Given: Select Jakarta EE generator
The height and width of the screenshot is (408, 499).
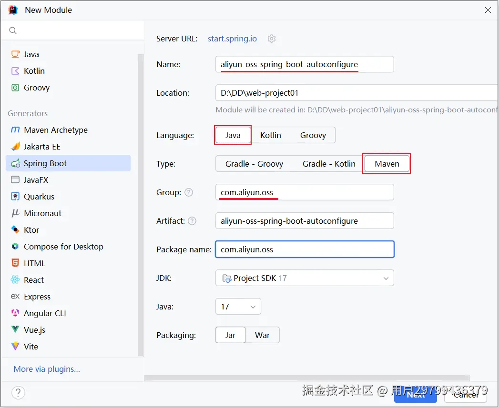Looking at the screenshot, I should click(x=69, y=147).
